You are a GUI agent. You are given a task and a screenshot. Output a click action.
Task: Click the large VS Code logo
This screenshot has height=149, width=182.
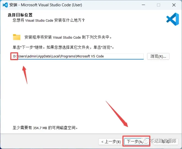pos(172,19)
